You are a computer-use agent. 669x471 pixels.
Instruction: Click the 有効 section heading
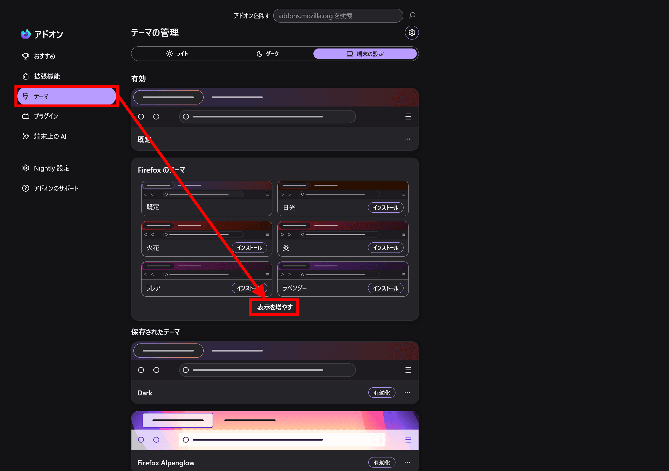pyautogui.click(x=138, y=78)
